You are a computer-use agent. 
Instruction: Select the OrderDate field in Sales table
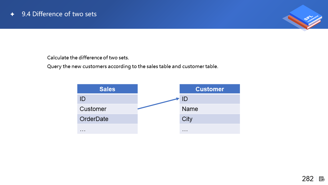107,119
